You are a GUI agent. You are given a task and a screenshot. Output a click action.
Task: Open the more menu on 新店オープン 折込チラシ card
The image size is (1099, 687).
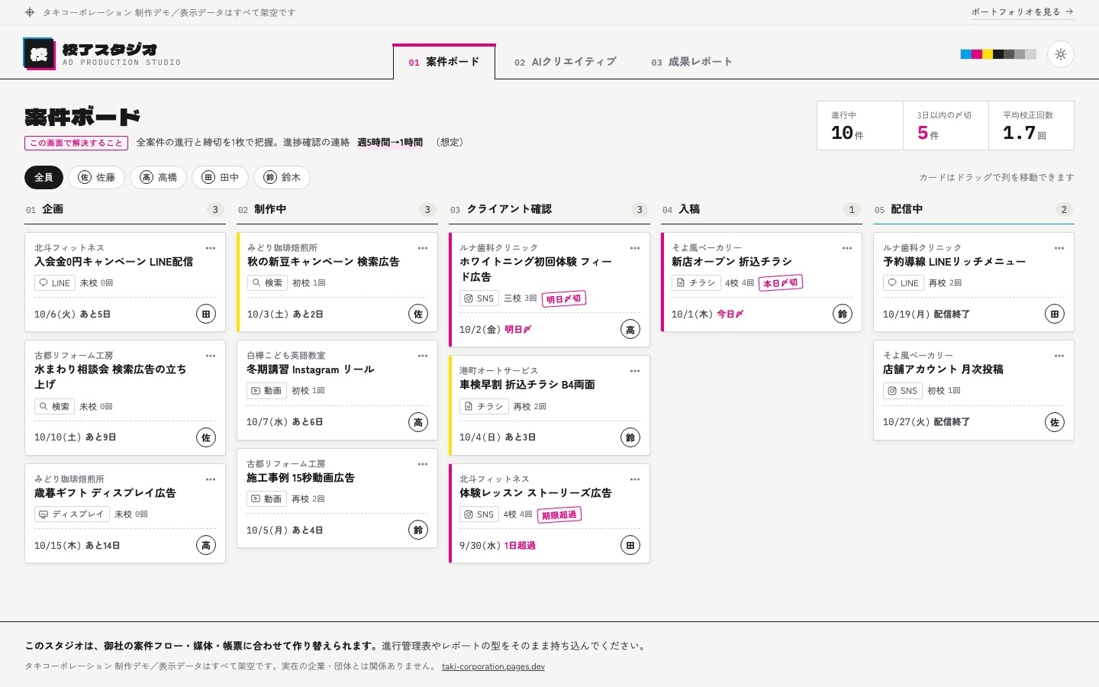tap(847, 248)
